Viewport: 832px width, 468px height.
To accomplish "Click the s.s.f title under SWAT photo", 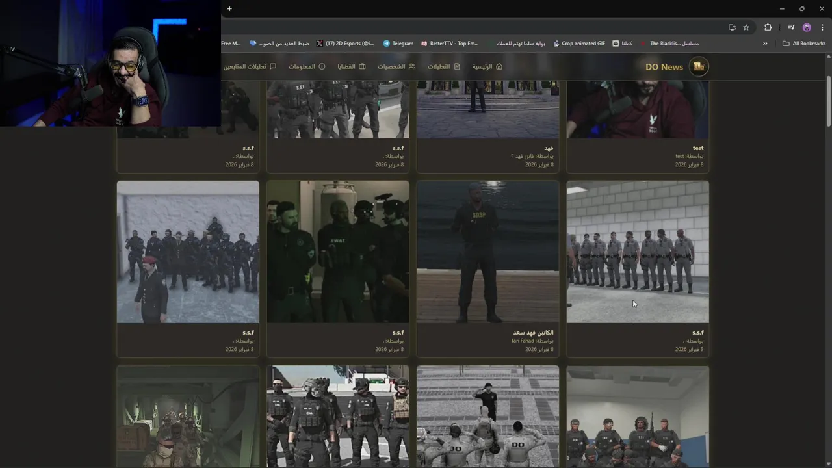I will coord(398,333).
